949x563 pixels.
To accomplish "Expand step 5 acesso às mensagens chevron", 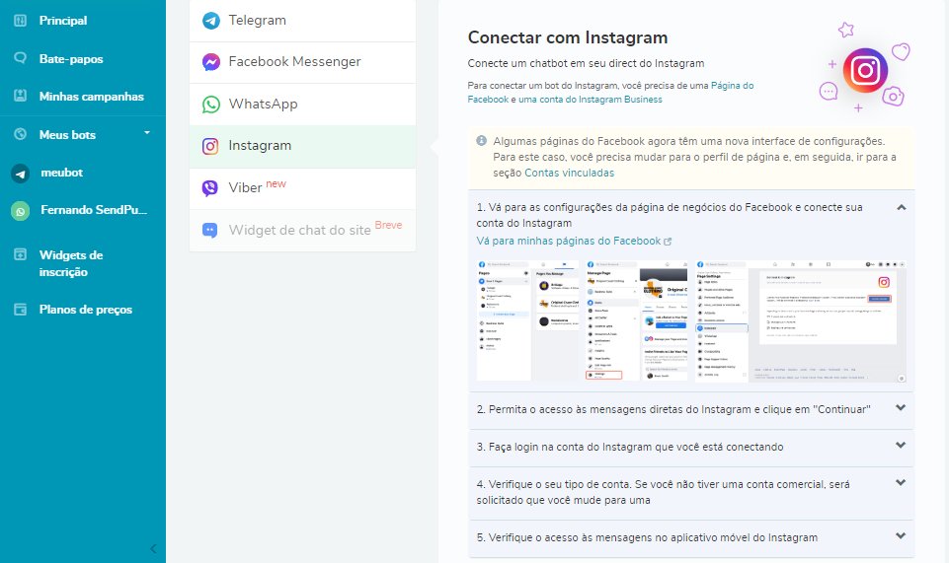I will click(901, 535).
